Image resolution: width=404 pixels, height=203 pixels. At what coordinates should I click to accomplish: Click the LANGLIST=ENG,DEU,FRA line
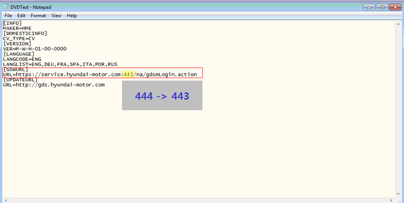click(x=60, y=64)
